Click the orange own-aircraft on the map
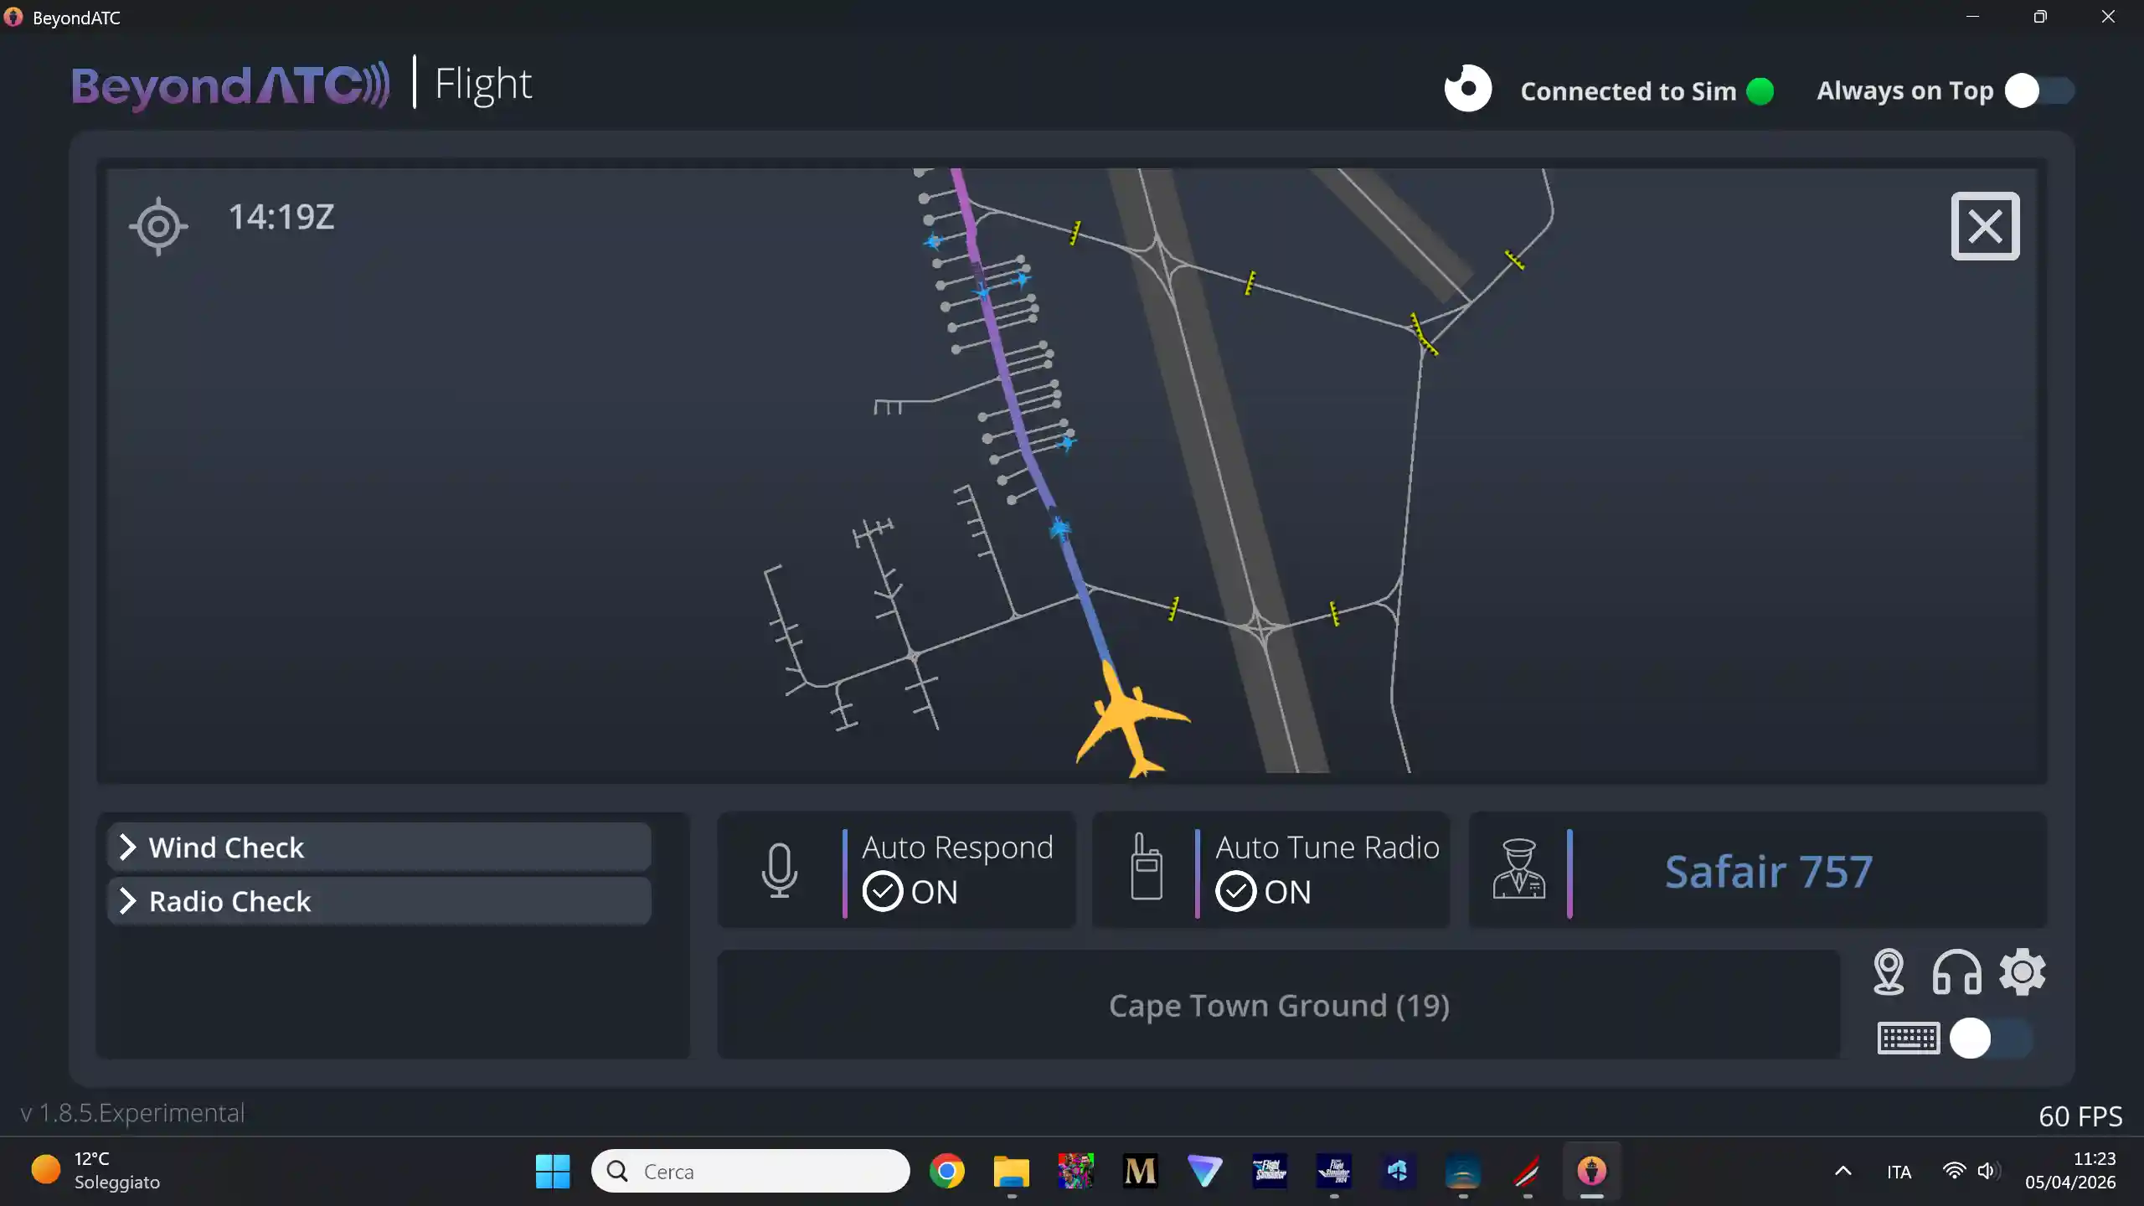Viewport: 2144px width, 1206px height. tap(1128, 720)
